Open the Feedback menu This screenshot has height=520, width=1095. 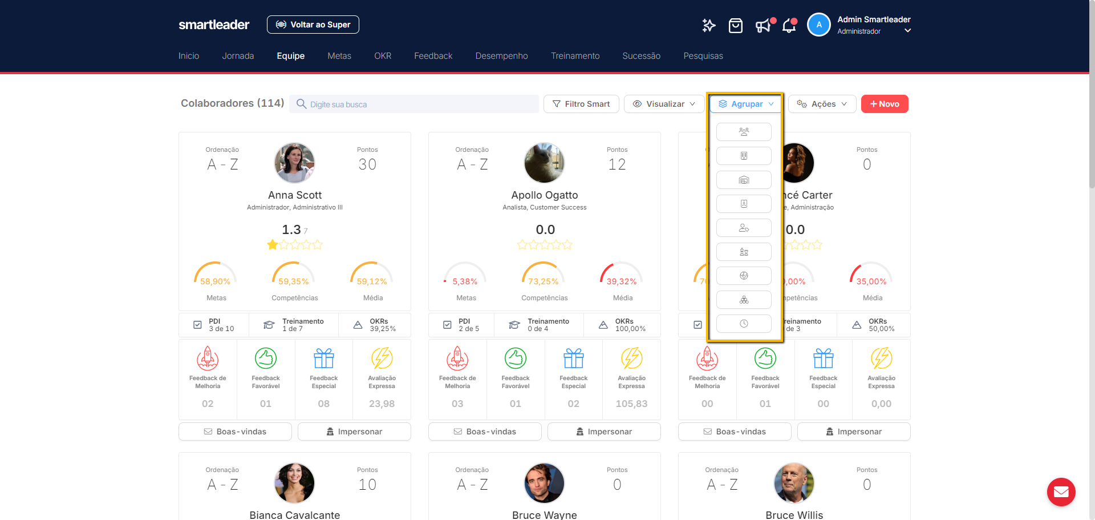click(433, 56)
